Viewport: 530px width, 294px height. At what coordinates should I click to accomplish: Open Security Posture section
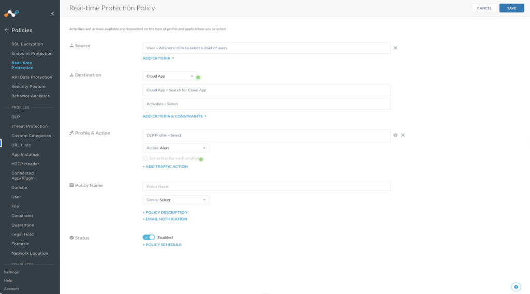[28, 86]
